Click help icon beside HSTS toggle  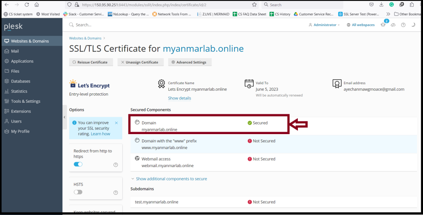[116, 192]
